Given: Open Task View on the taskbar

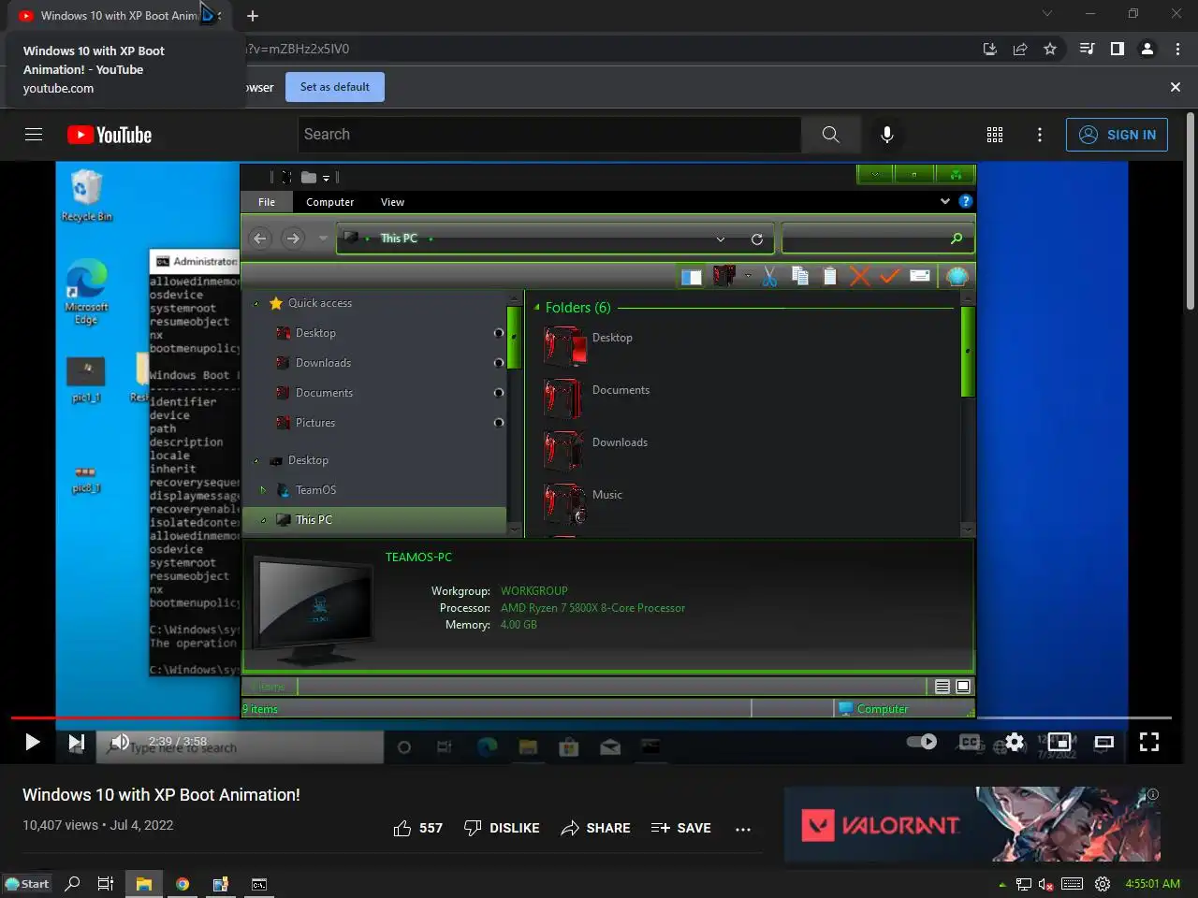Looking at the screenshot, I should 106,884.
